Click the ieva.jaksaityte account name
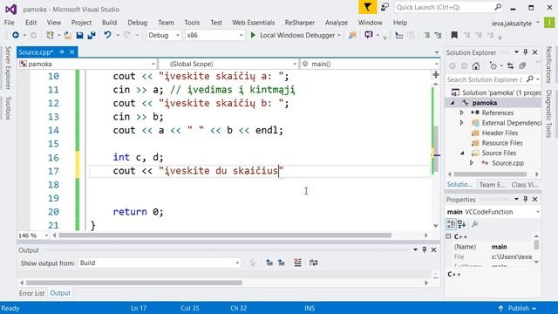Screen dimensions: 558x314 pyautogui.click(x=512, y=24)
